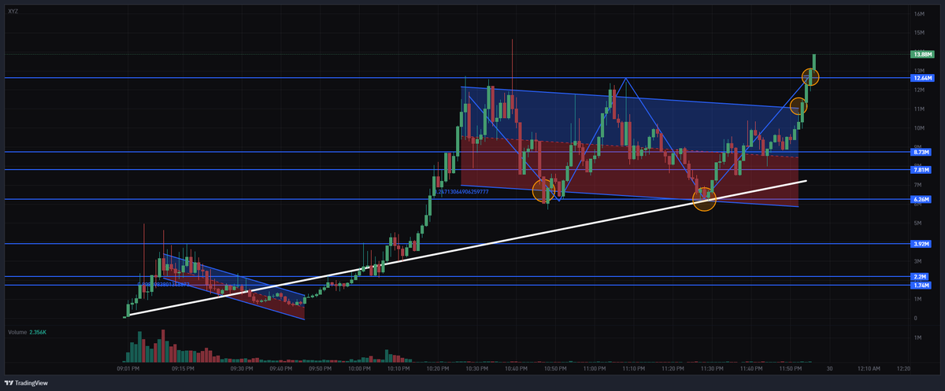Select the 3.92M horizontal line price label
Viewport: 945px width, 391px height.
(921, 244)
